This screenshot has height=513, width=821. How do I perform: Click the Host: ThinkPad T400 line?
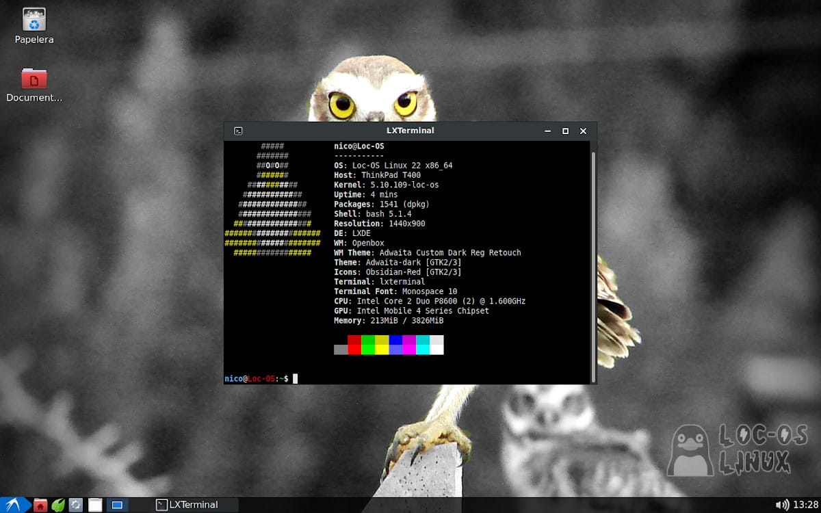coord(378,175)
